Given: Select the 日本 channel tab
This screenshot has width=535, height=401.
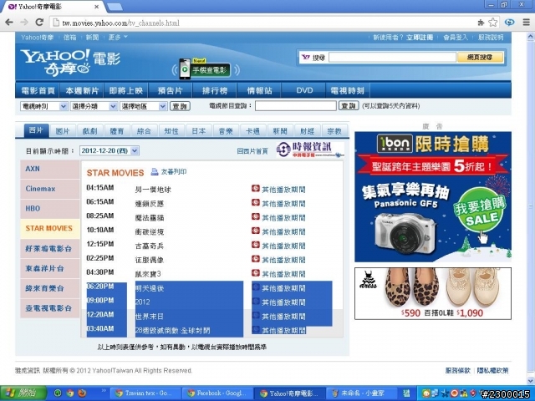Looking at the screenshot, I should point(199,131).
